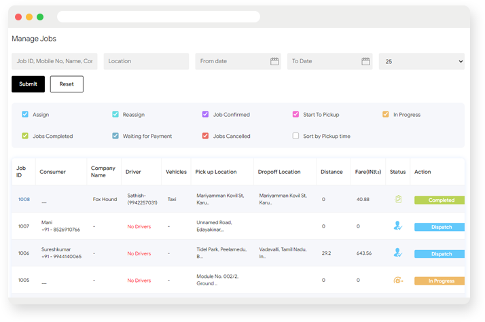Toggle the Job Confirmed checkbox

pyautogui.click(x=205, y=114)
